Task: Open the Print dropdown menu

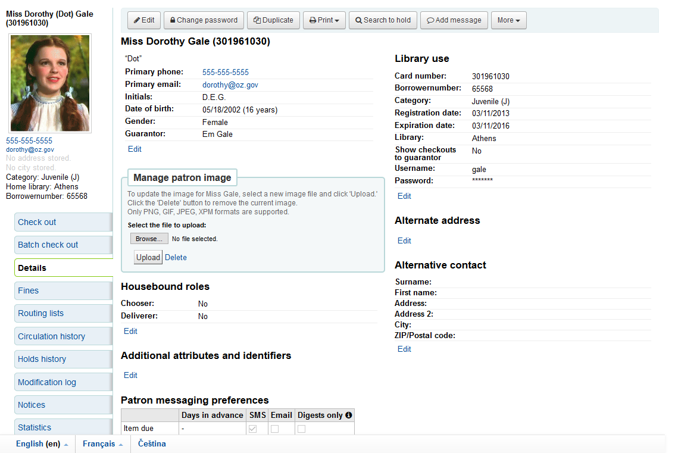Action: click(324, 20)
